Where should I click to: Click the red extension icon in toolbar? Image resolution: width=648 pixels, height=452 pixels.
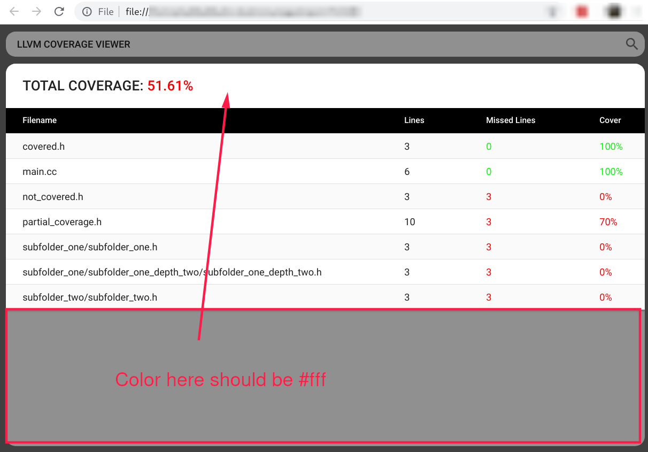tap(582, 12)
